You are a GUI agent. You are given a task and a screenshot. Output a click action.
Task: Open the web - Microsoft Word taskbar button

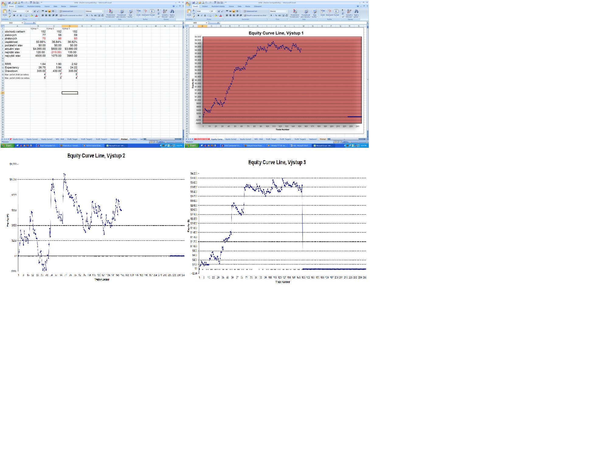click(x=300, y=146)
